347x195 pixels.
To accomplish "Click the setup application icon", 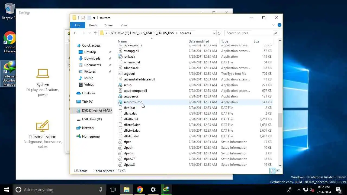I will [x=121, y=85].
